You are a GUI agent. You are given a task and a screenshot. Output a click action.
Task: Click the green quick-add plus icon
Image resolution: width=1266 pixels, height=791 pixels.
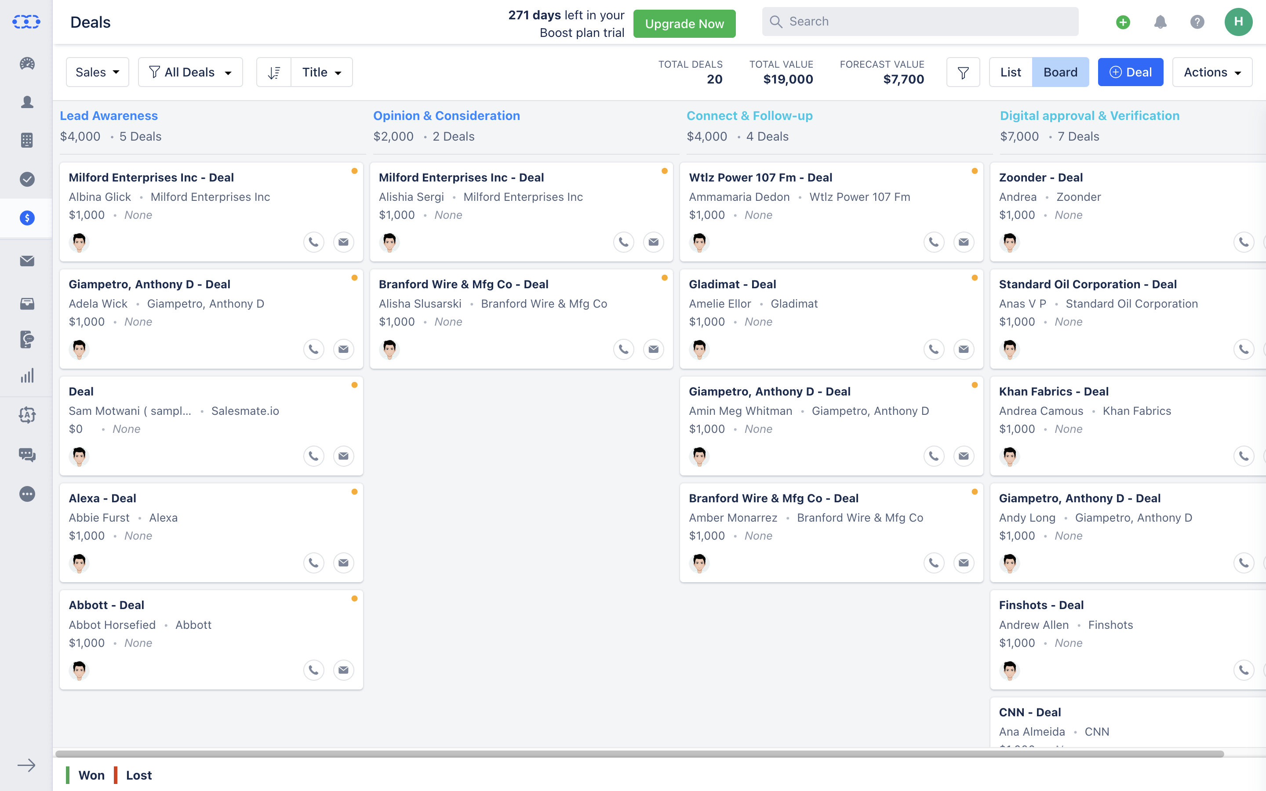pyautogui.click(x=1123, y=22)
